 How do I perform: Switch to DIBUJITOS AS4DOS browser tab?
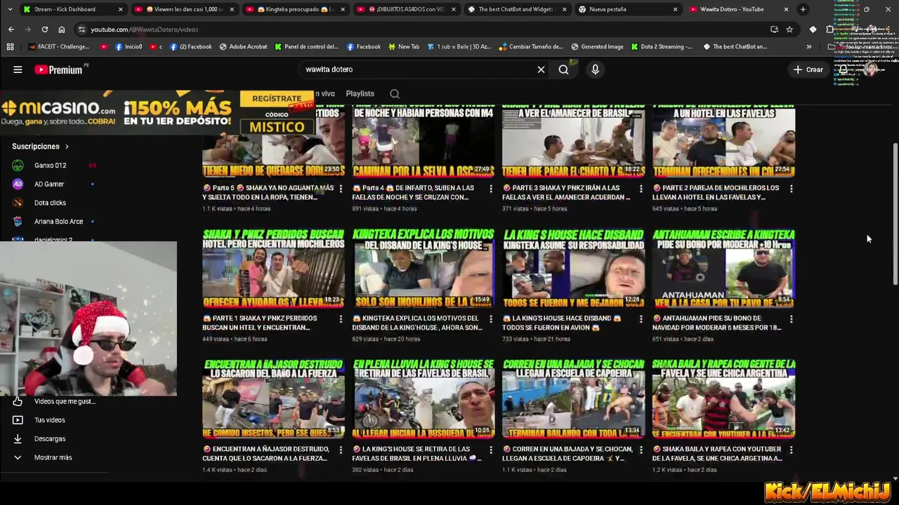405,9
